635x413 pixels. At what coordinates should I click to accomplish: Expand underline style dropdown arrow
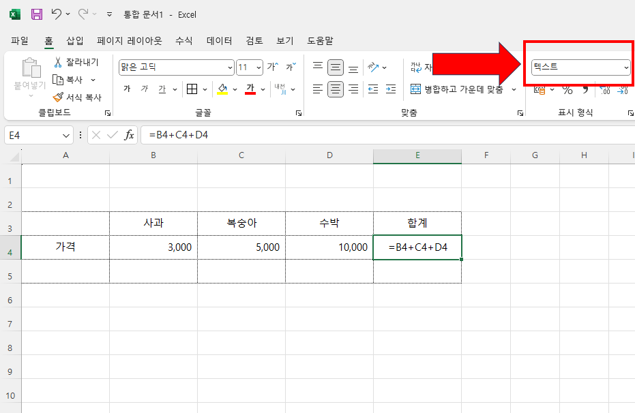point(175,89)
